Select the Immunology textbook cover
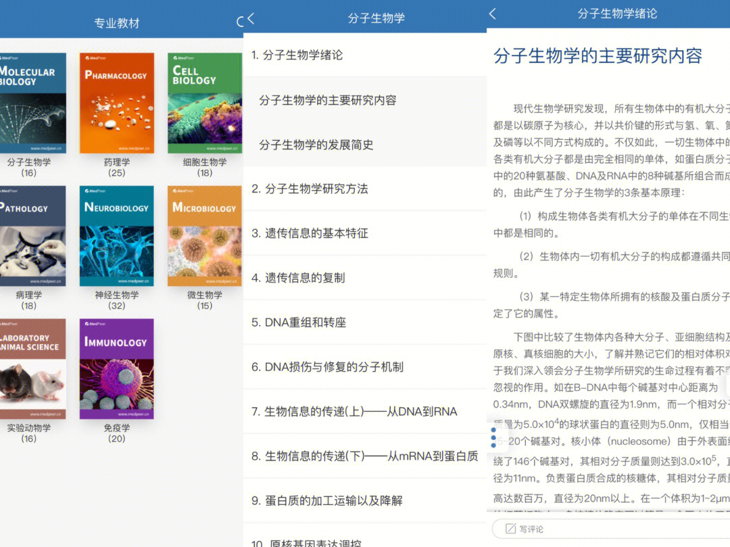This screenshot has width=730, height=547. pos(116,368)
